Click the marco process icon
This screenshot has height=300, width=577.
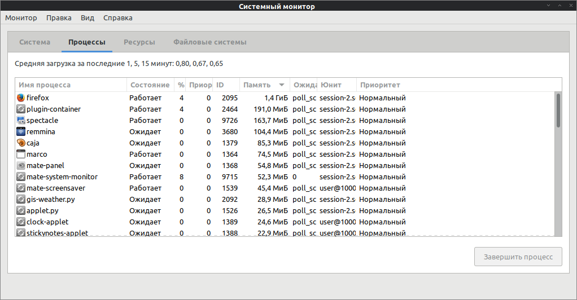(x=21, y=154)
